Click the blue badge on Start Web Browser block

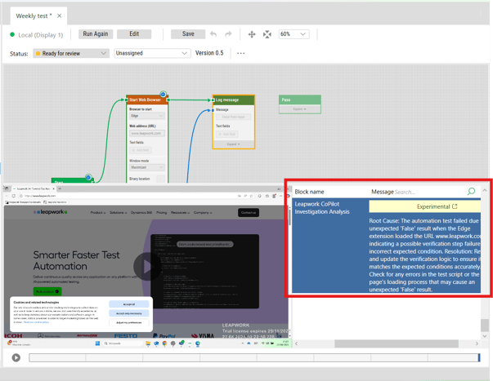tap(163, 94)
